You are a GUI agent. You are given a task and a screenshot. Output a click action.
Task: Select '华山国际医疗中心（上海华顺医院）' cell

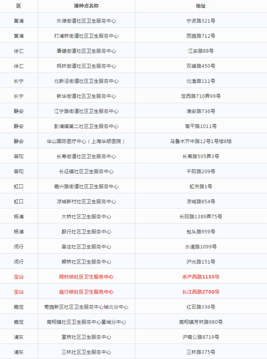(86, 141)
